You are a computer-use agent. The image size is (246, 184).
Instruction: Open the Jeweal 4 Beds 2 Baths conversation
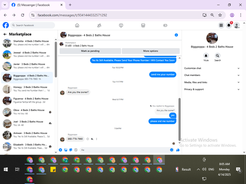click(x=27, y=54)
